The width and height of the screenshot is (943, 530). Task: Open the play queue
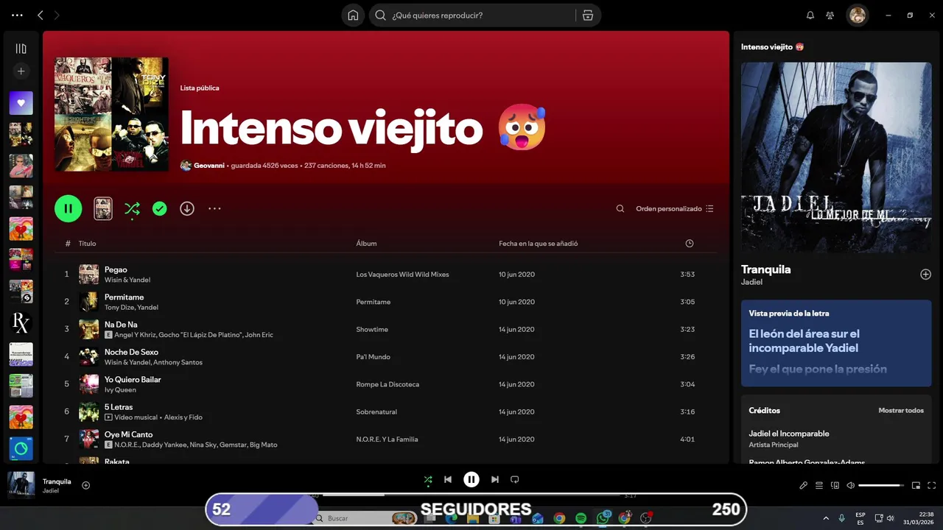click(x=819, y=485)
